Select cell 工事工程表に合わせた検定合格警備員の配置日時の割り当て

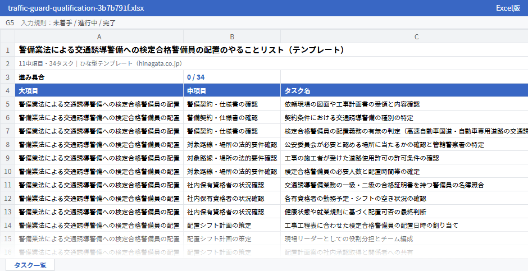point(404,226)
